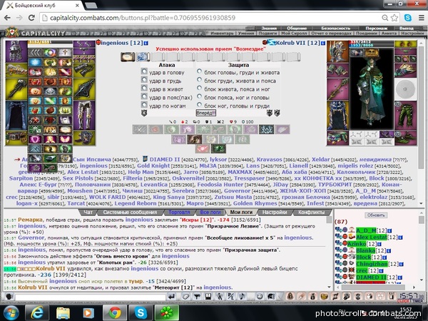Switch to the 'Системные сообщения' tab
Screen dimensions: 428x321
(130, 212)
